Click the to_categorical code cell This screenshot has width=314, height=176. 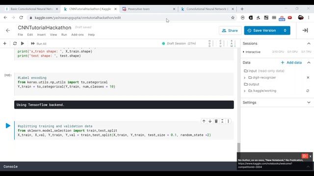point(124,84)
